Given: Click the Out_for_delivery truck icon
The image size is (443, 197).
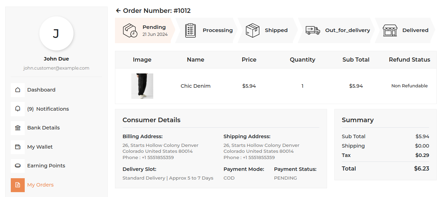Looking at the screenshot, I should click(313, 30).
